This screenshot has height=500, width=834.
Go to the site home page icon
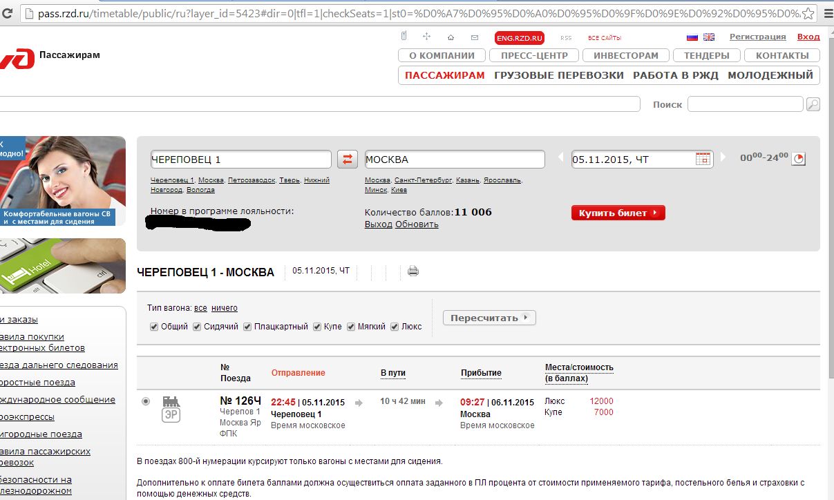[451, 37]
